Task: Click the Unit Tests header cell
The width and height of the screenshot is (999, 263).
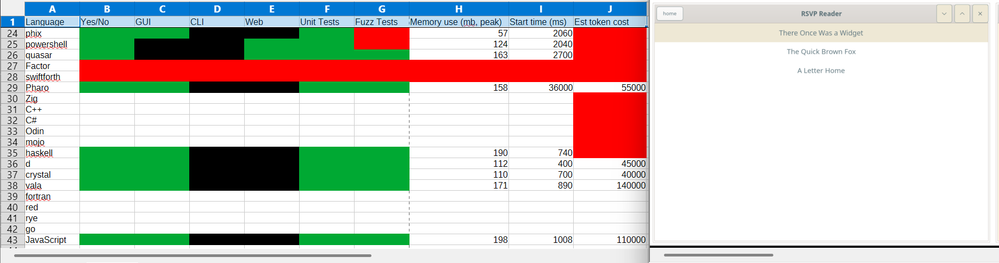Action: (327, 22)
